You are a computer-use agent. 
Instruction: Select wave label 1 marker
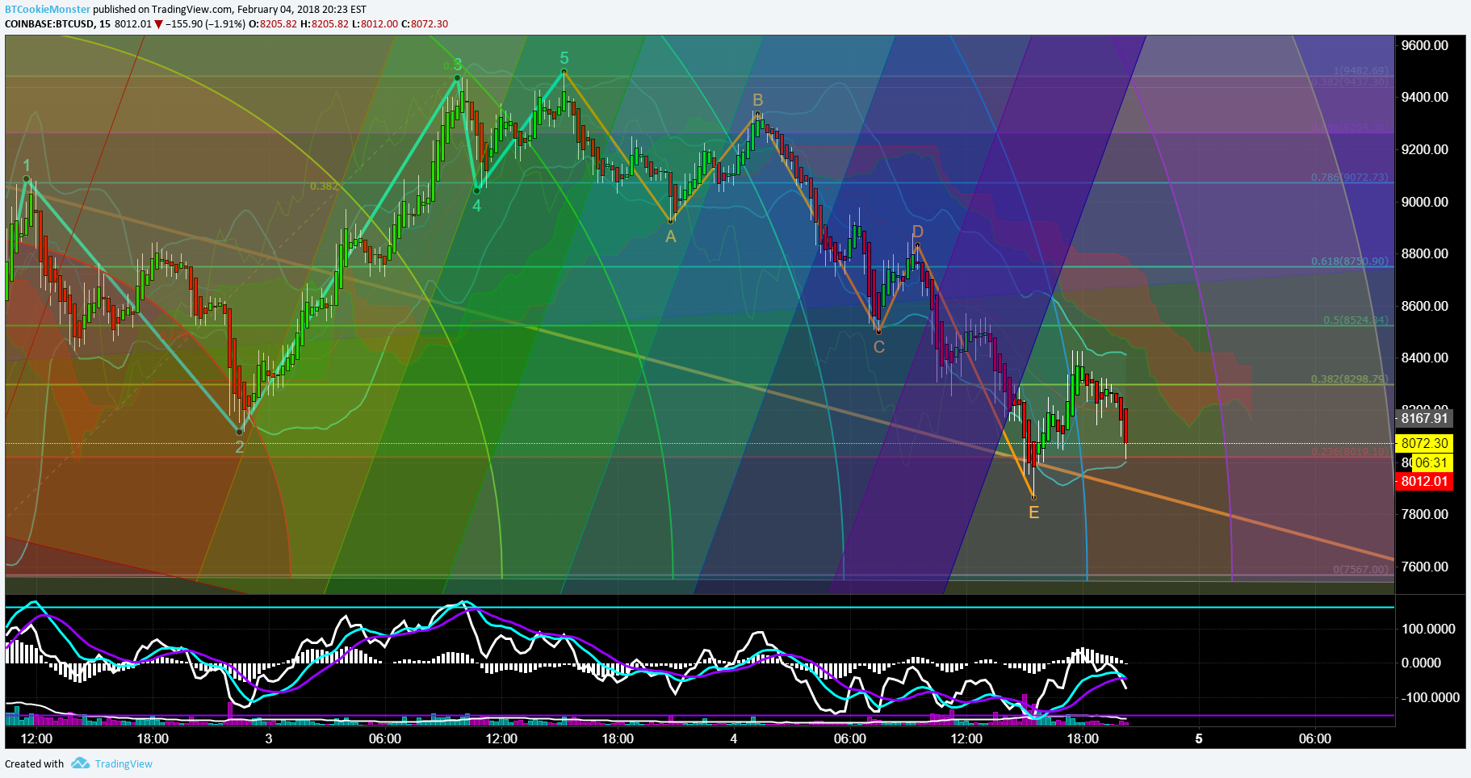[x=27, y=165]
